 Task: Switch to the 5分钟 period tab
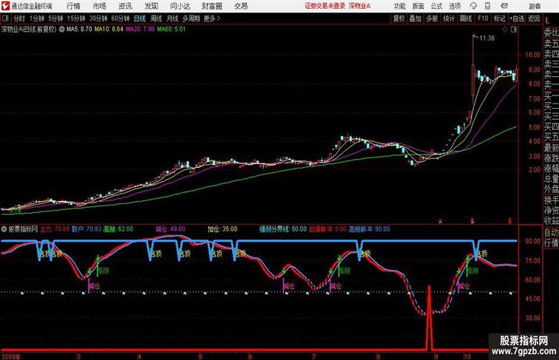click(55, 18)
